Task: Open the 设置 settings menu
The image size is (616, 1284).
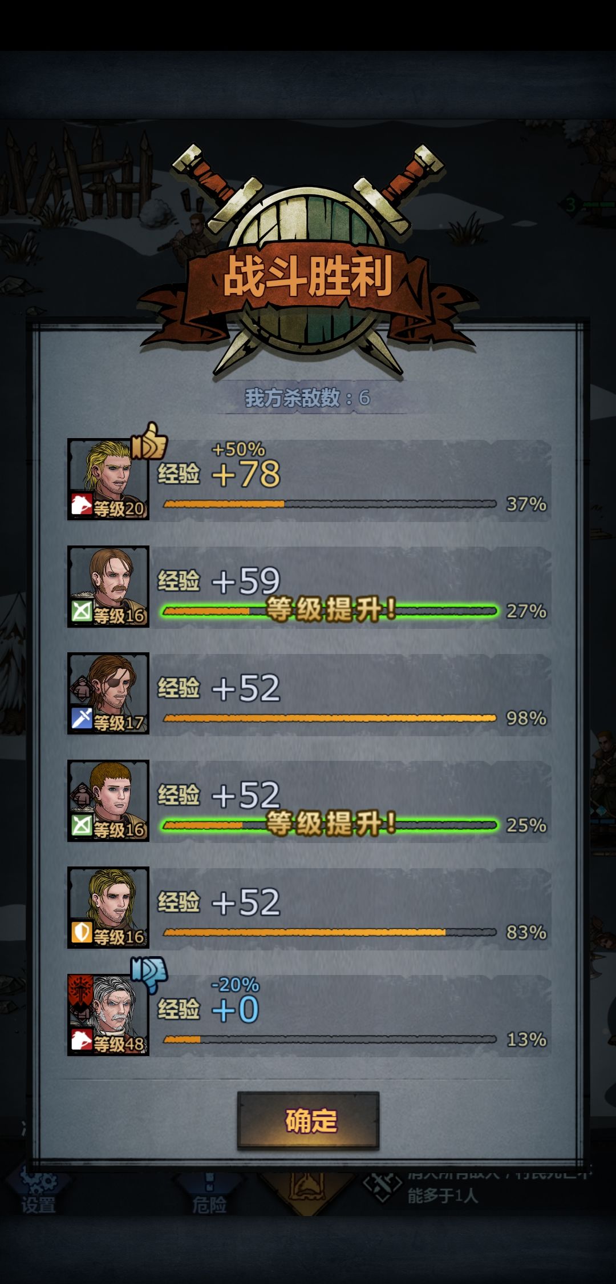Action: tap(39, 1204)
